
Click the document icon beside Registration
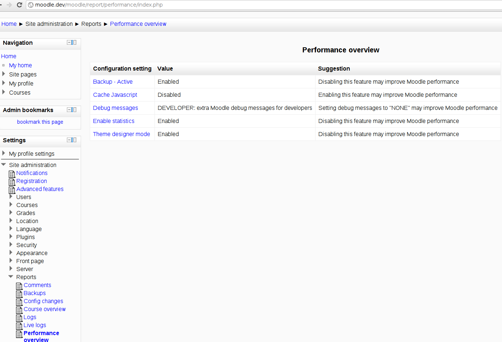pos(12,182)
